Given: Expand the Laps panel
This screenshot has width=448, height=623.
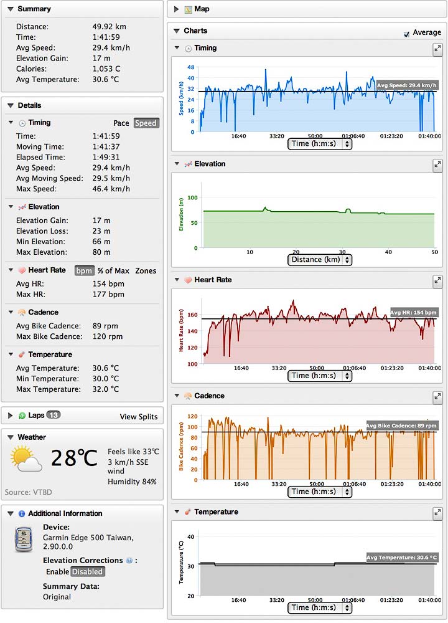Looking at the screenshot, I should pyautogui.click(x=11, y=416).
